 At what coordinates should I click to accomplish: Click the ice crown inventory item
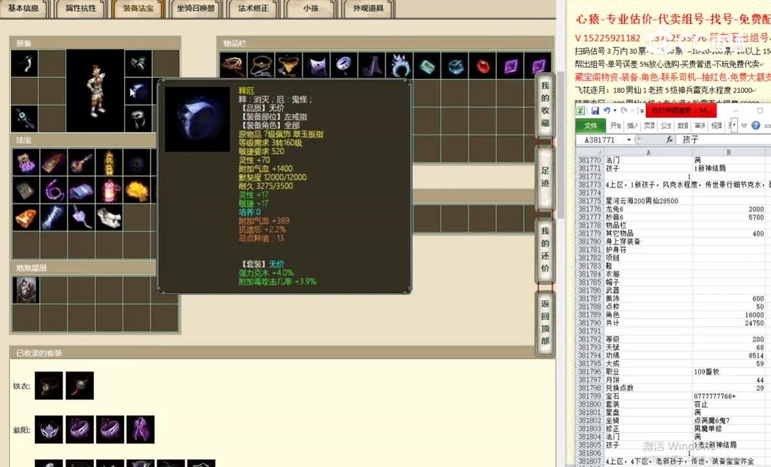pos(400,65)
